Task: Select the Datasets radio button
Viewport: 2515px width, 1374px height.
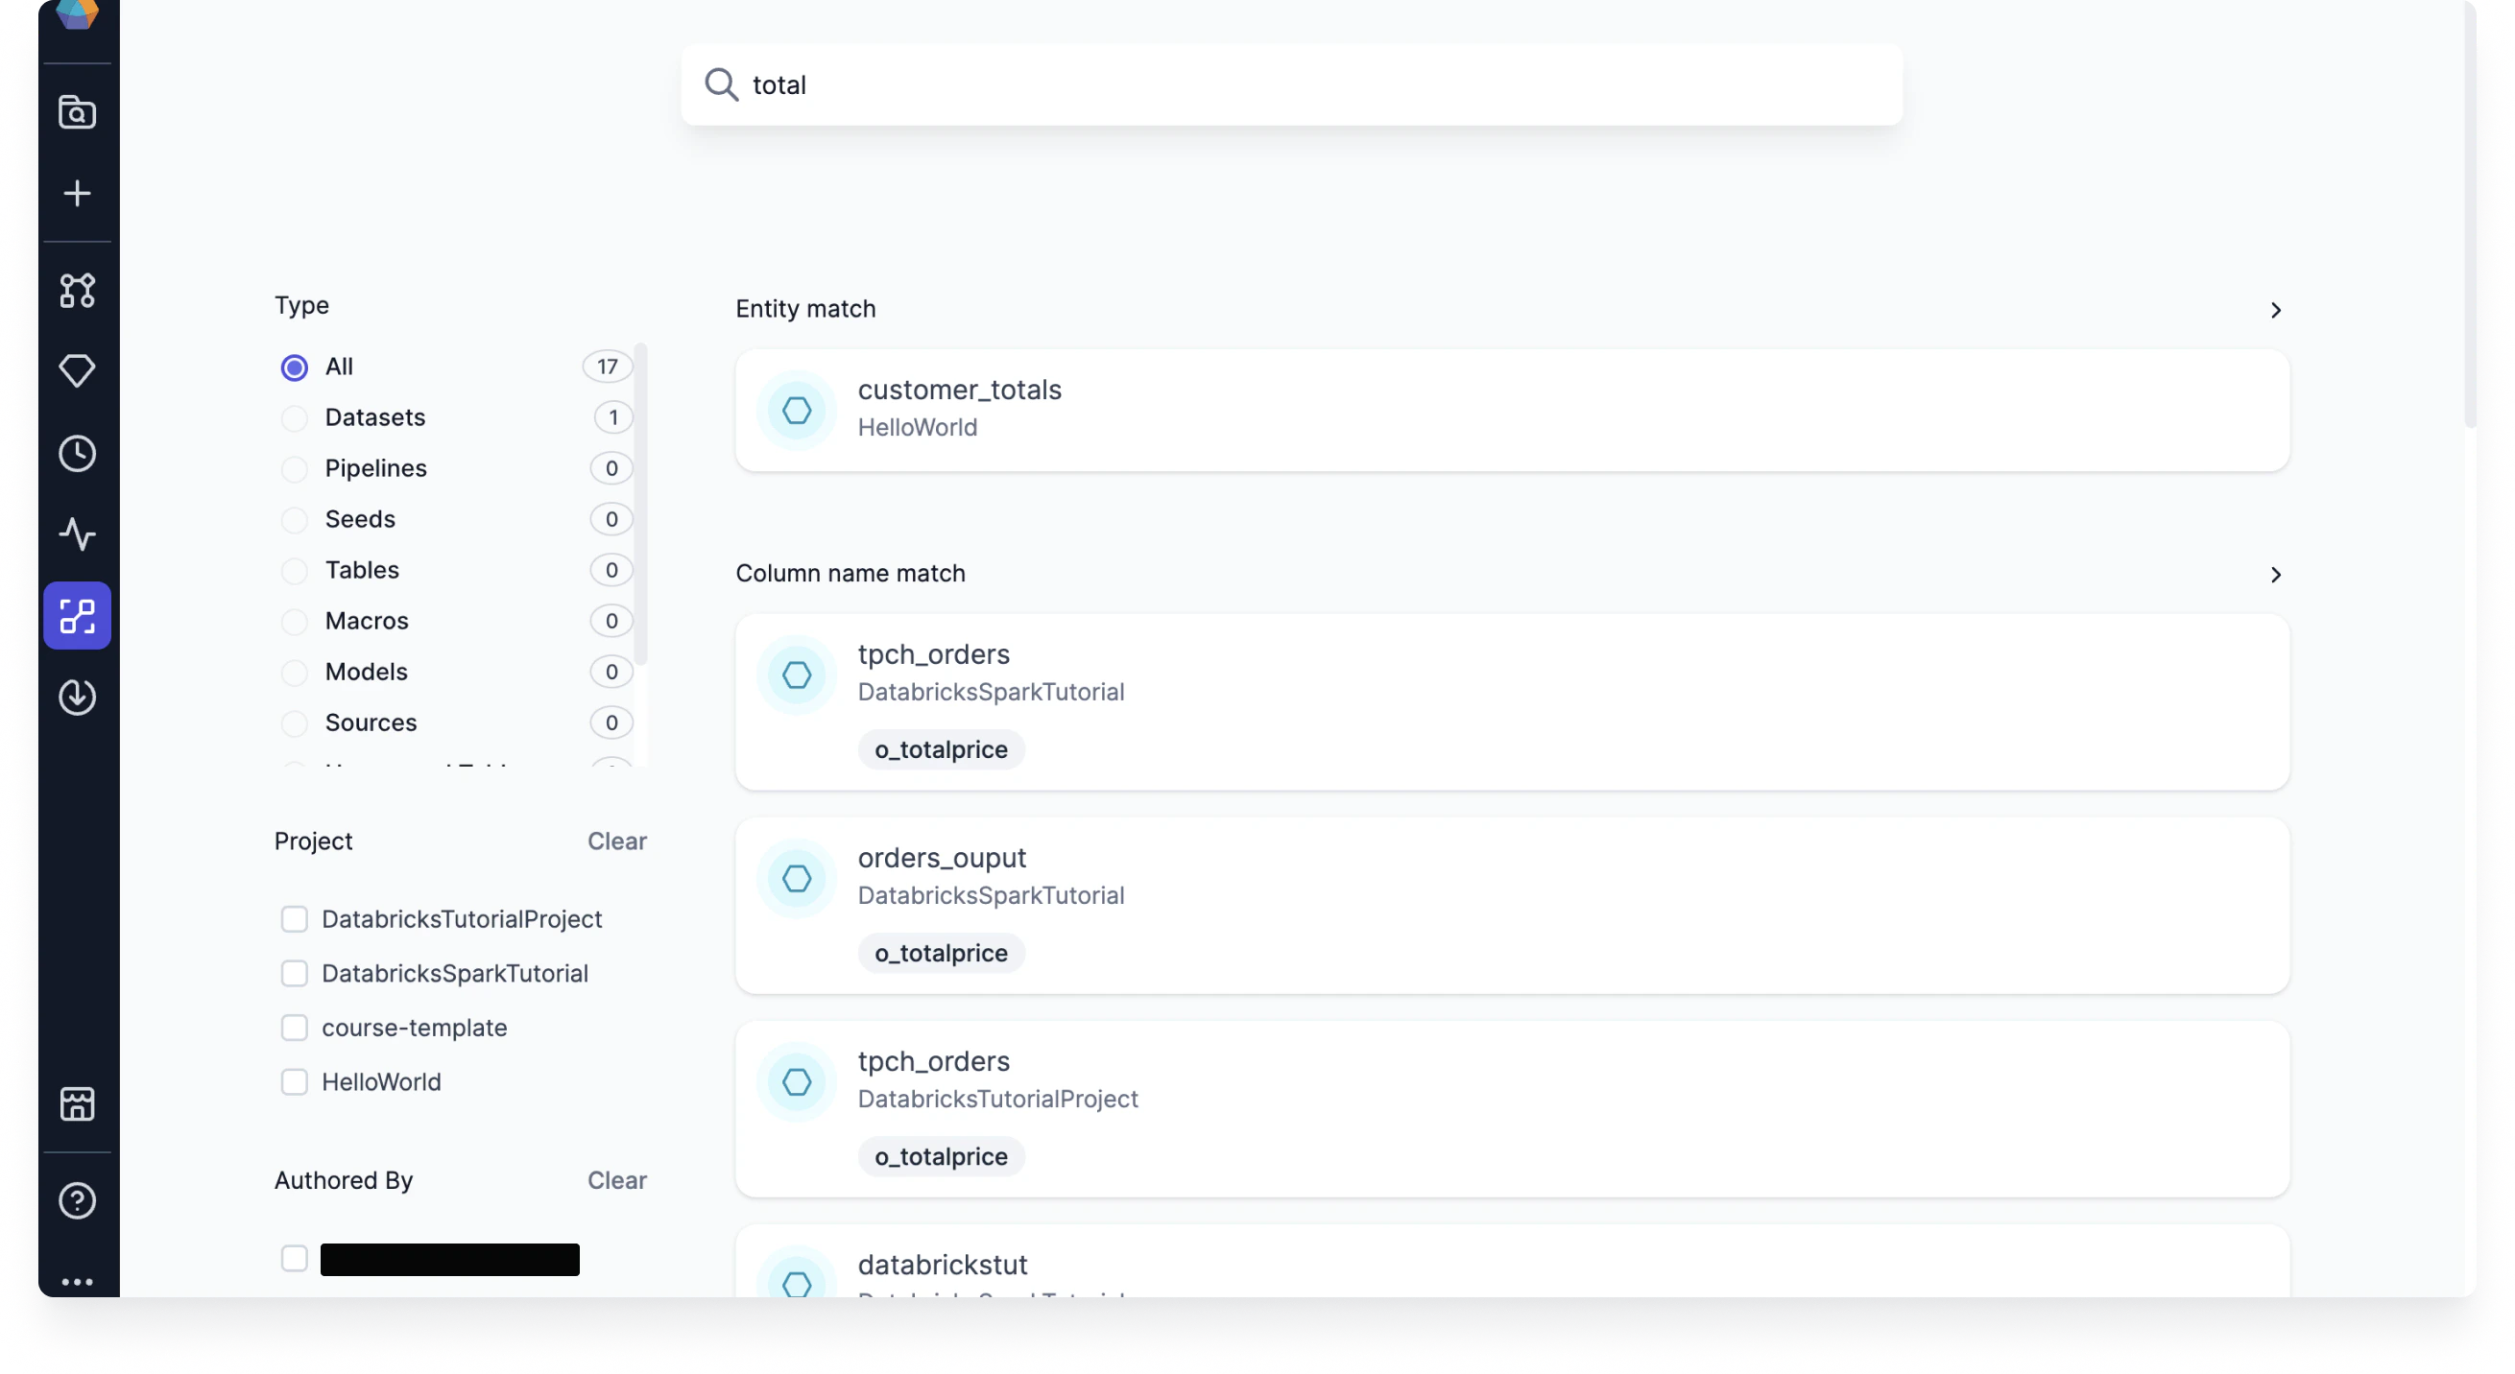Action: coord(294,417)
